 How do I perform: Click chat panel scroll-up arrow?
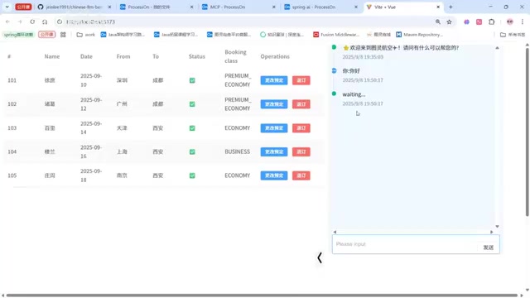click(497, 48)
